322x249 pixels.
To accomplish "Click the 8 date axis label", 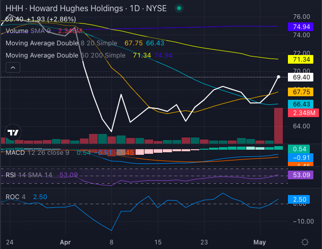I will [x=111, y=242].
